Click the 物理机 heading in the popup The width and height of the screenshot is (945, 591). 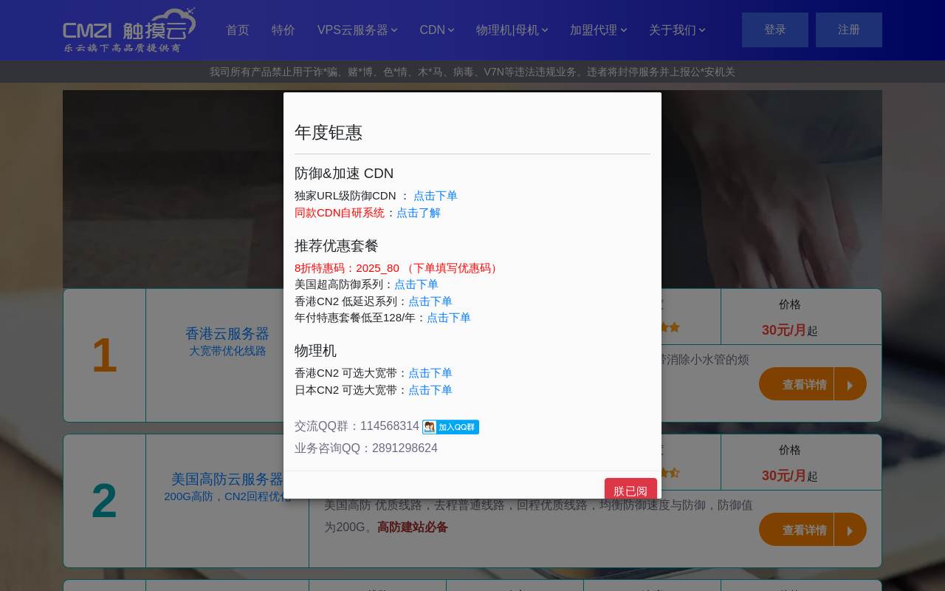pyautogui.click(x=315, y=351)
